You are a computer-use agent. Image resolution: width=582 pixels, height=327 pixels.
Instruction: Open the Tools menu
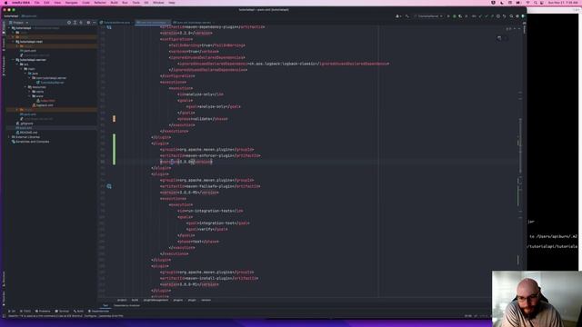136,3
